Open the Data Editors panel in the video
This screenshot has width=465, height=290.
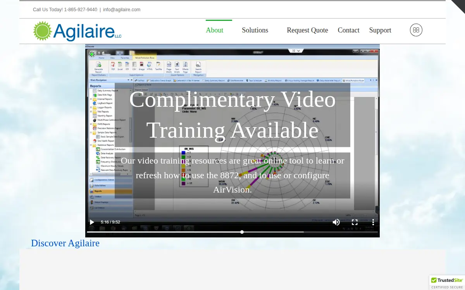[111, 186]
